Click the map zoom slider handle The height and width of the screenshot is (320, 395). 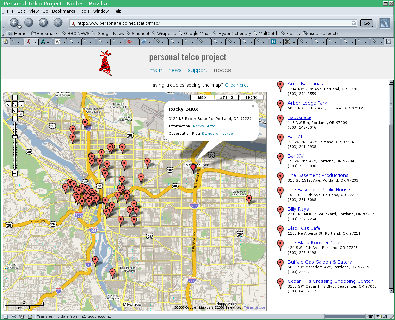click(x=15, y=137)
